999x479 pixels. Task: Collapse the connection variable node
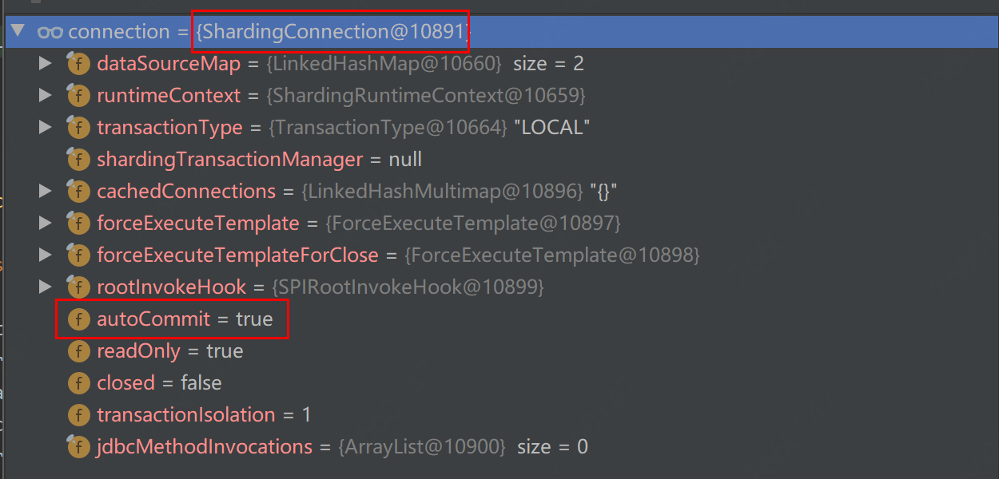coord(18,32)
